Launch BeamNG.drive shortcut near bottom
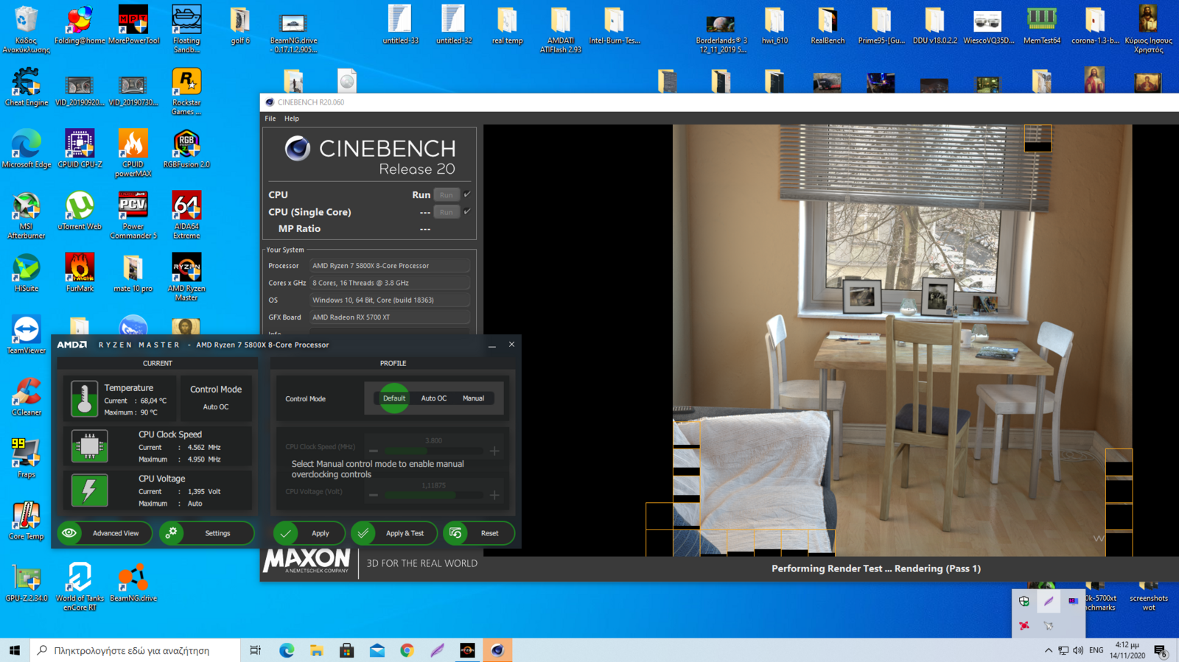This screenshot has height=662, width=1179. click(x=133, y=582)
